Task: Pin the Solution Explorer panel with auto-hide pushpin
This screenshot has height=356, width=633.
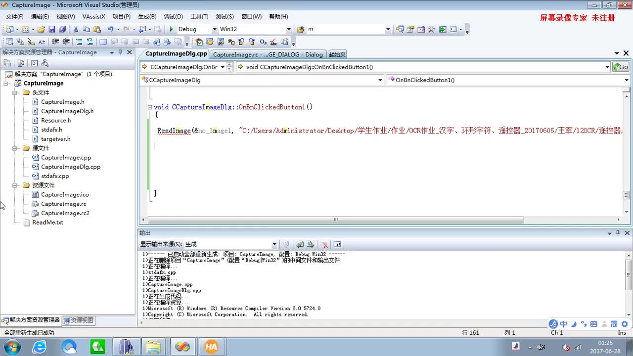Action: (120, 52)
